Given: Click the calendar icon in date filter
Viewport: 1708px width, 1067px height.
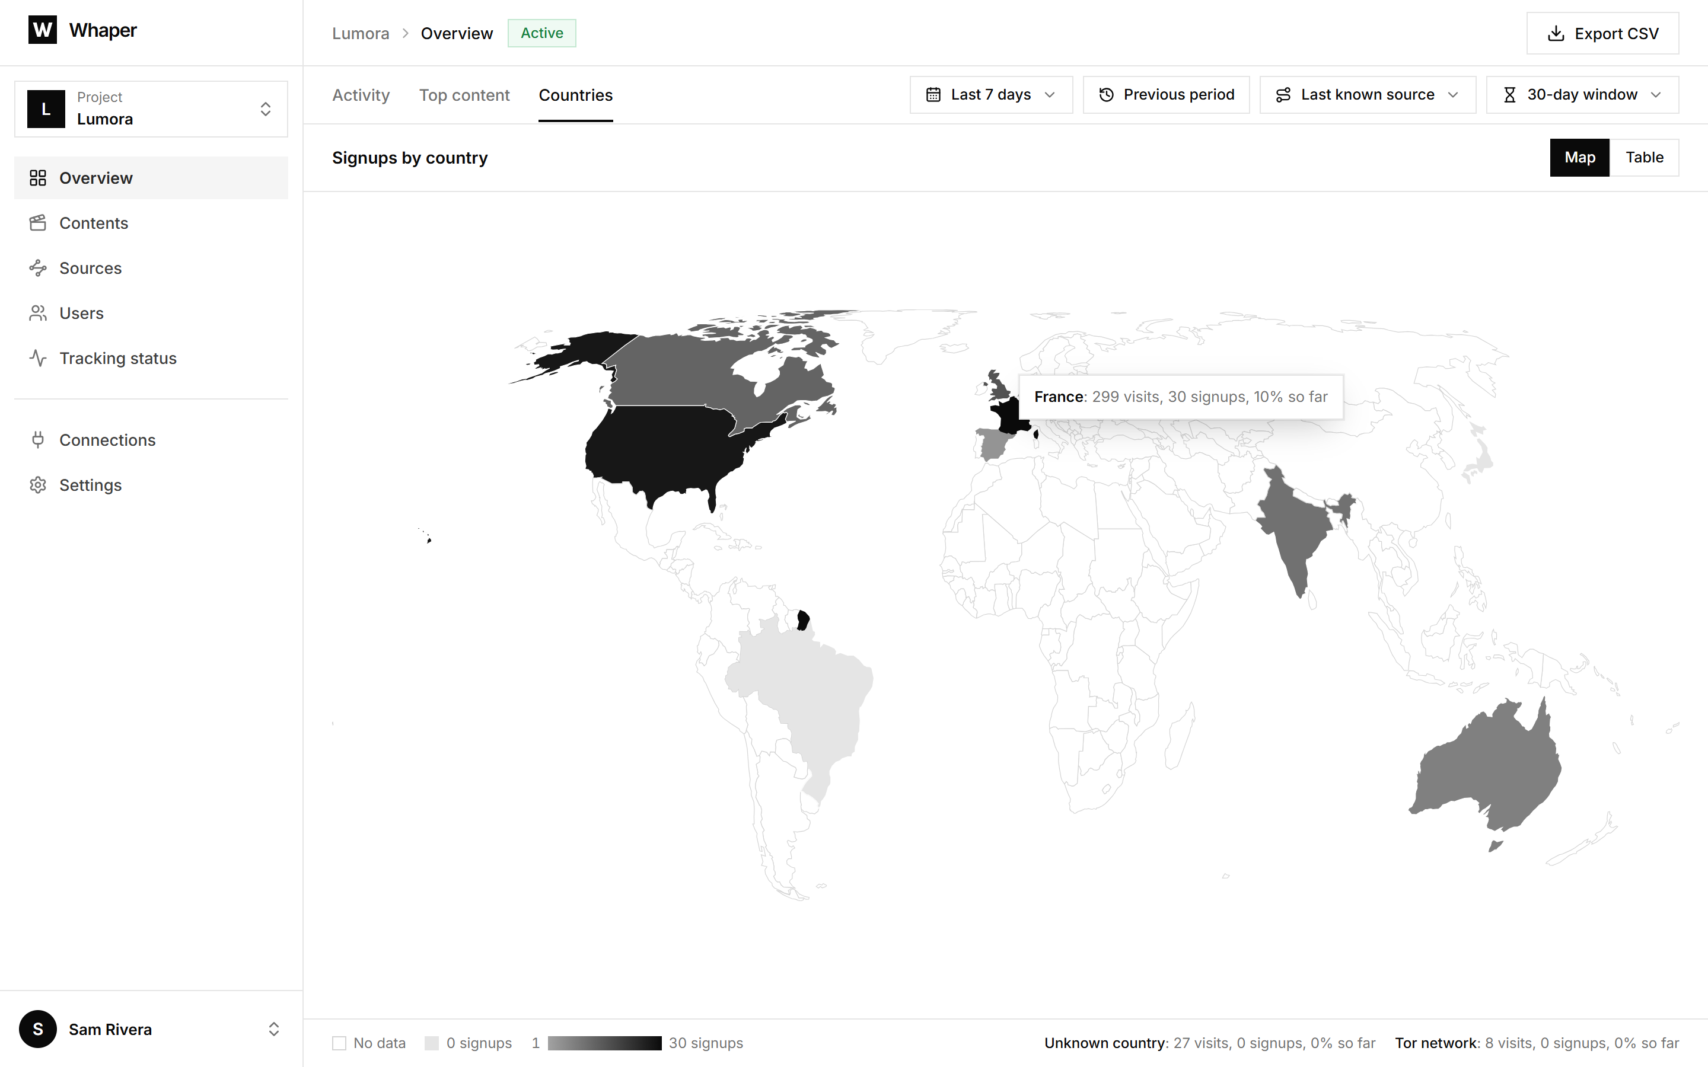Looking at the screenshot, I should (x=933, y=95).
